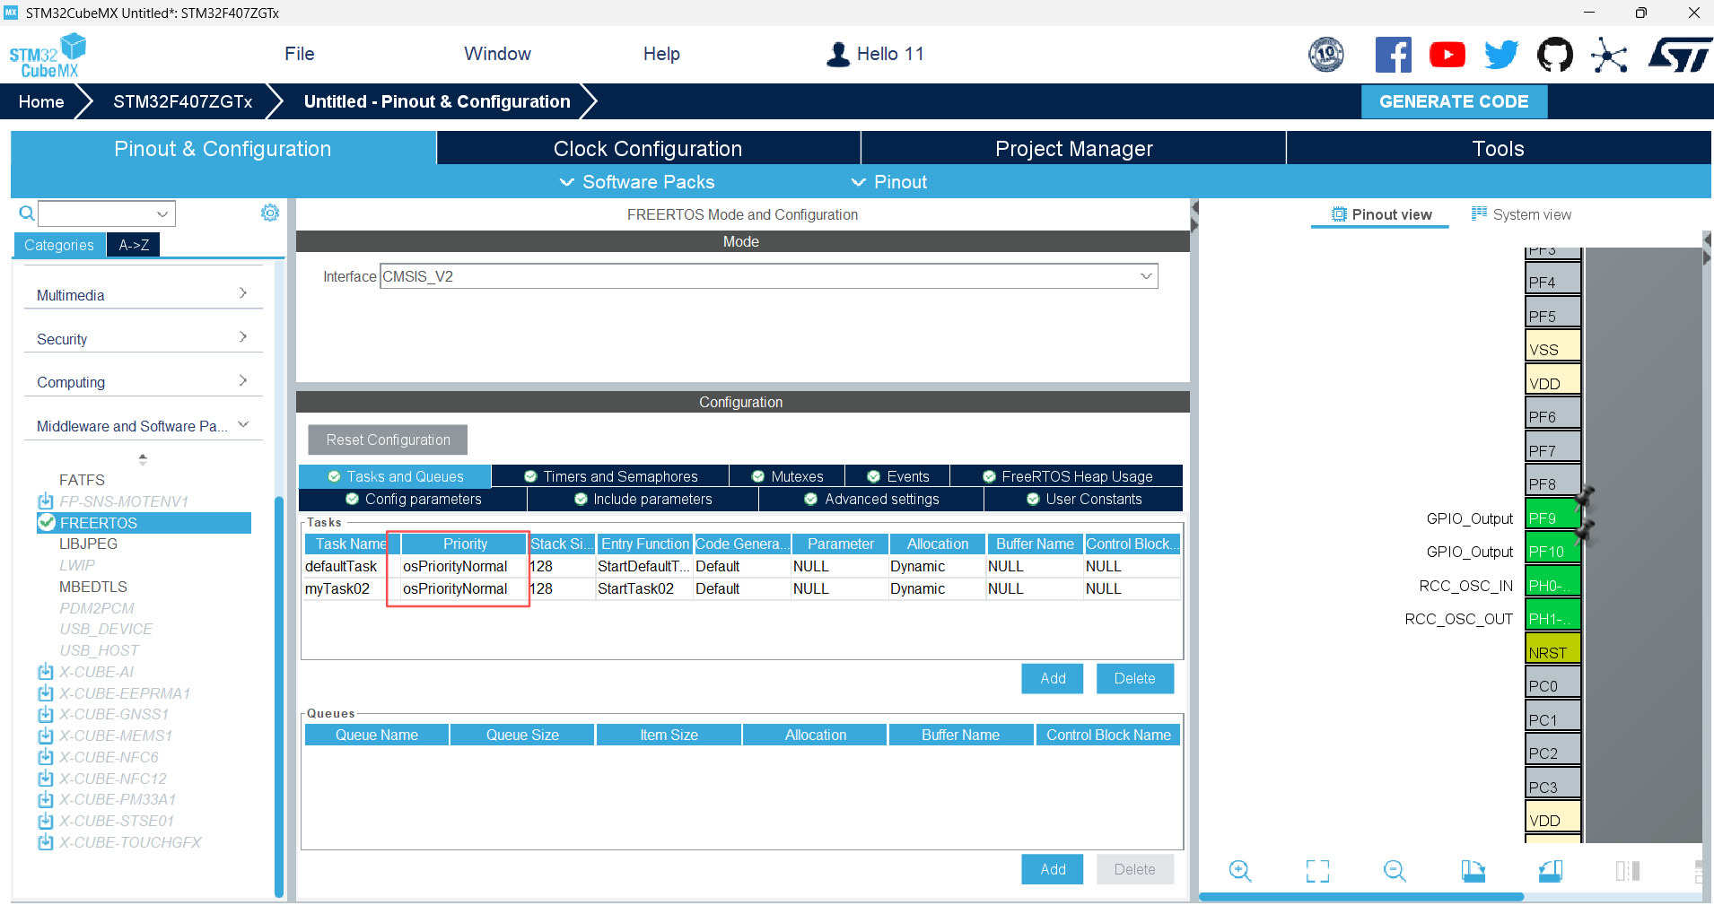This screenshot has width=1714, height=914.
Task: Open the Config parameters tab
Action: (413, 499)
